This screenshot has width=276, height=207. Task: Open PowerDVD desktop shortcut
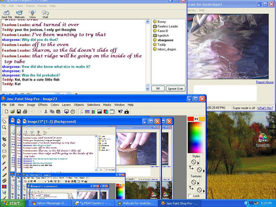coord(263,140)
